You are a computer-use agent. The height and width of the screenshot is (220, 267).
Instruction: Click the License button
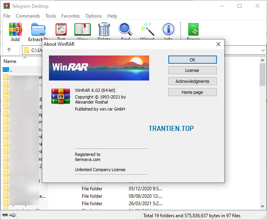click(192, 70)
